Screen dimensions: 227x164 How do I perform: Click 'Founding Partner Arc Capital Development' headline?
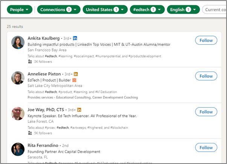64,152
